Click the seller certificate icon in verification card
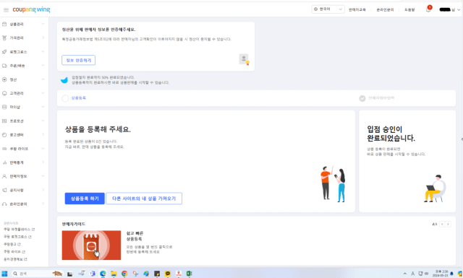Image resolution: width=463 pixels, height=278 pixels. (x=245, y=59)
